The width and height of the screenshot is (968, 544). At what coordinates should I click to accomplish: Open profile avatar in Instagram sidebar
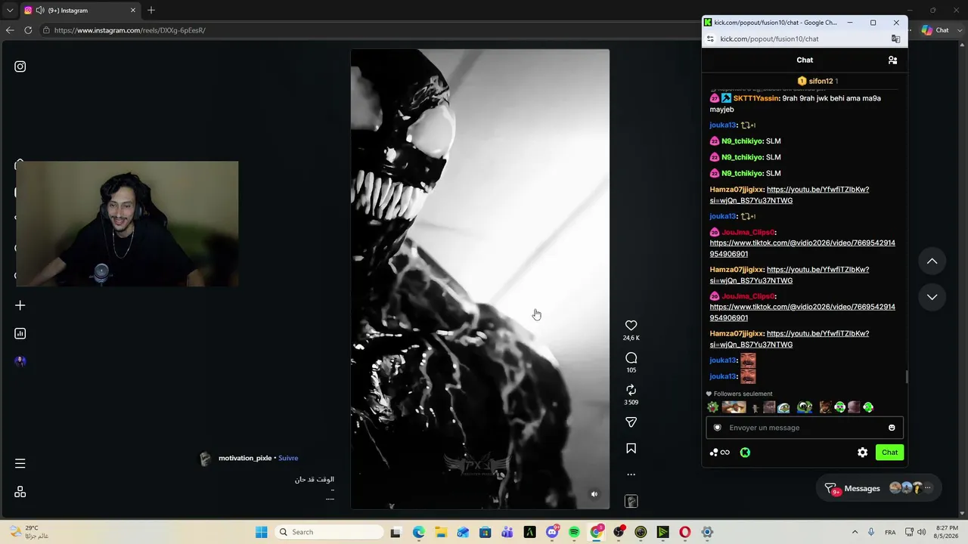coord(20,361)
